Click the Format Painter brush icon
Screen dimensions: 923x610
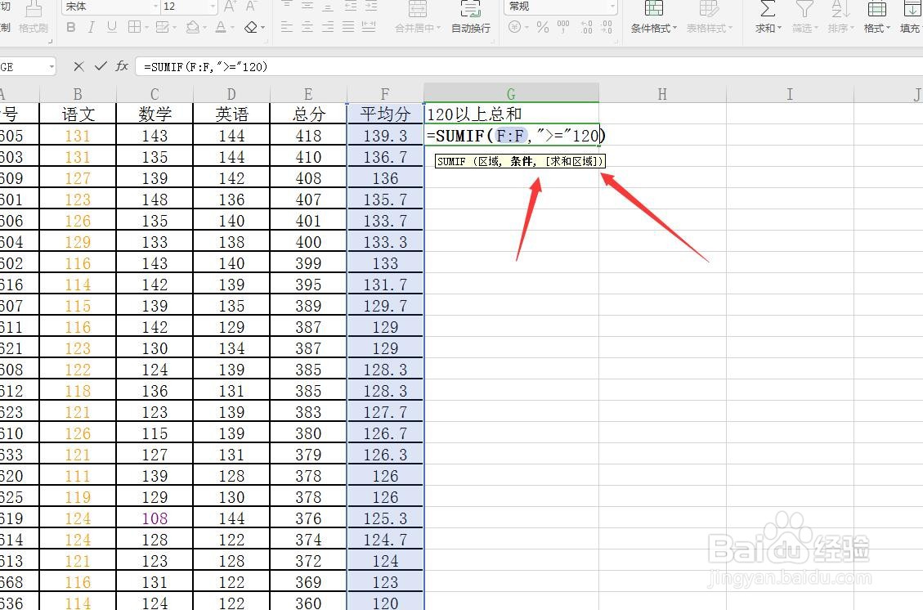34,8
